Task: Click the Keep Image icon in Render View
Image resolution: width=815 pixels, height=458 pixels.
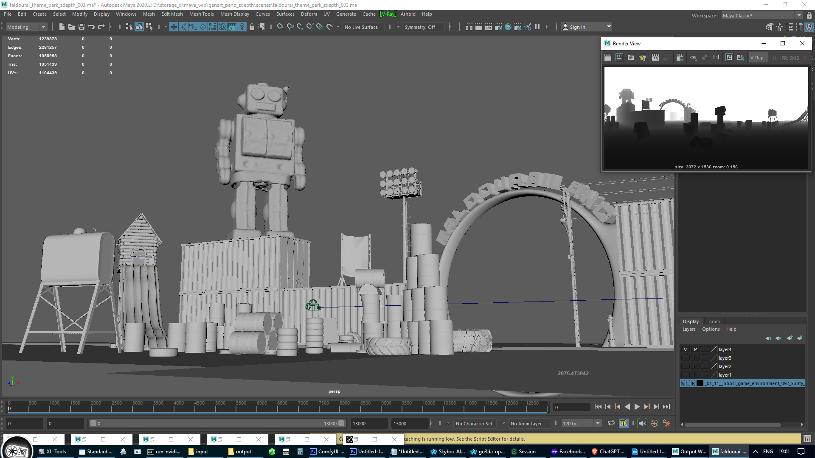Action: (x=729, y=57)
